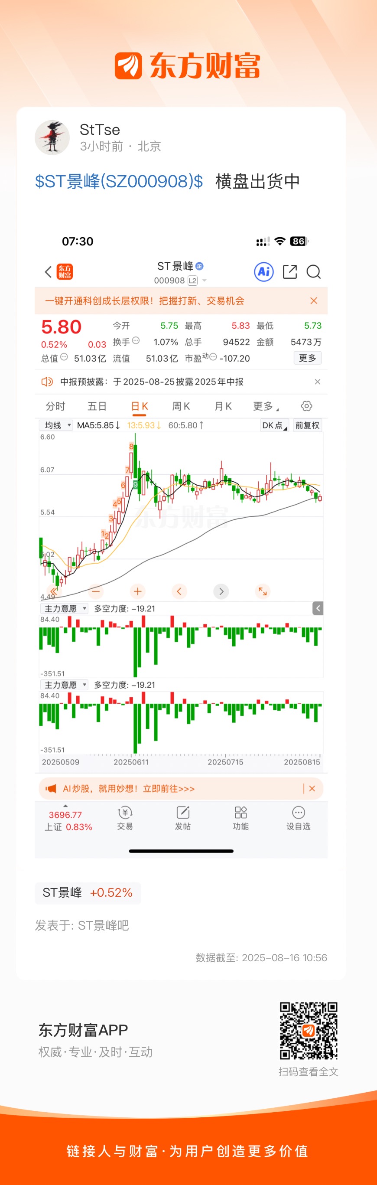Image resolution: width=377 pixels, height=1185 pixels.
Task: Dismiss the 中报预披露 notice
Action: coord(317,382)
